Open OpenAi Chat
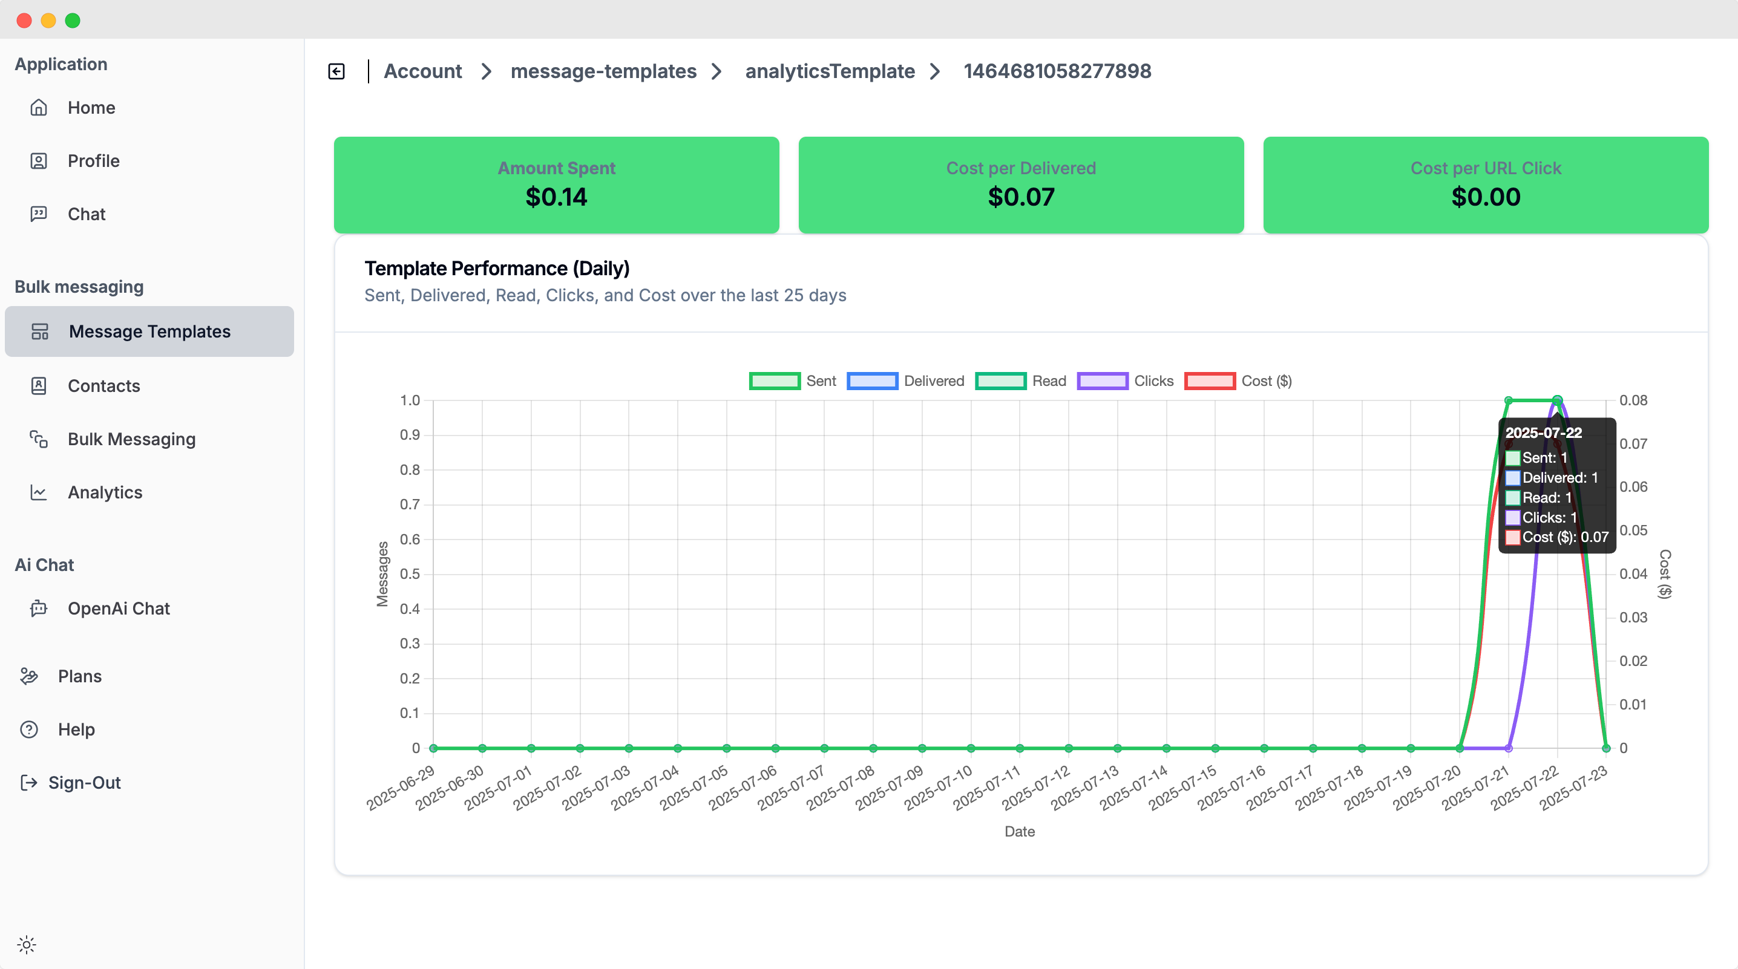 (149, 608)
